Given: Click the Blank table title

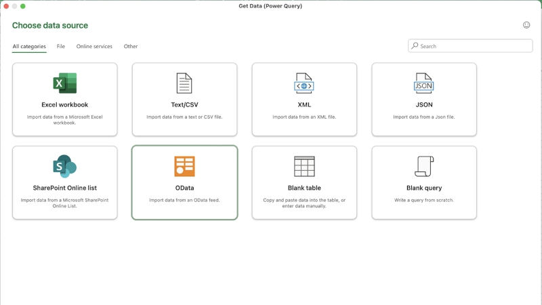Looking at the screenshot, I should click(x=304, y=188).
